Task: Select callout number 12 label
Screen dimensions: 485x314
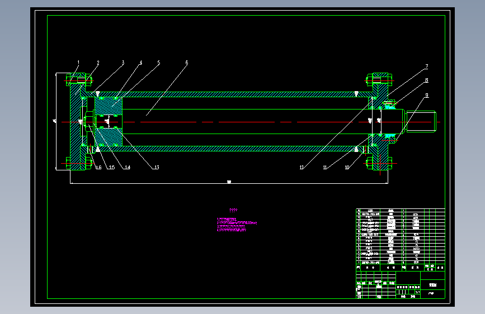Action: coord(302,168)
